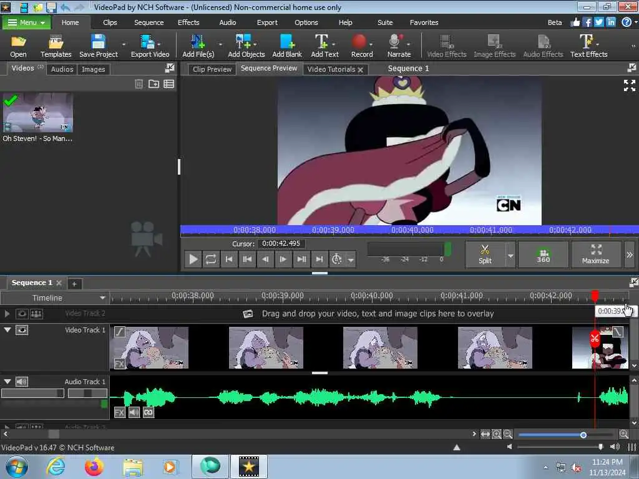This screenshot has height=479, width=639.
Task: Toggle the speaker icon on the audio clip
Action: coord(134,412)
